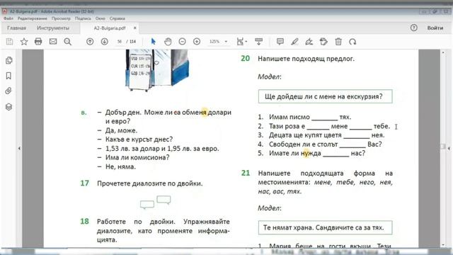453x255 pixels.
Task: Click the text 'Какъв е курсът днес?'
Action: (139, 140)
